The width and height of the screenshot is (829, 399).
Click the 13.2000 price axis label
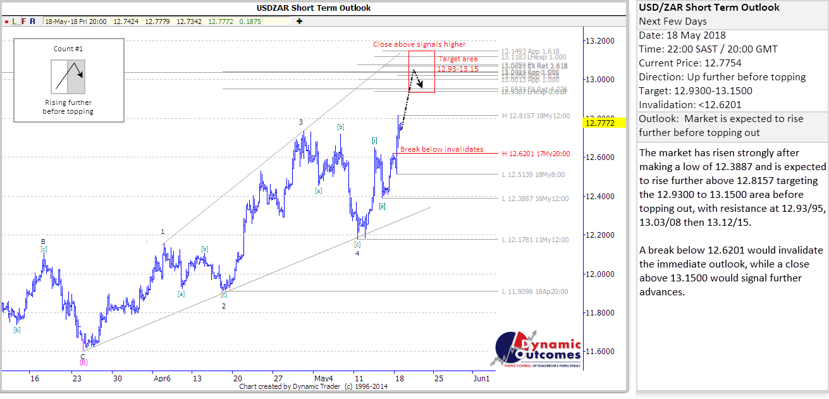pos(601,41)
